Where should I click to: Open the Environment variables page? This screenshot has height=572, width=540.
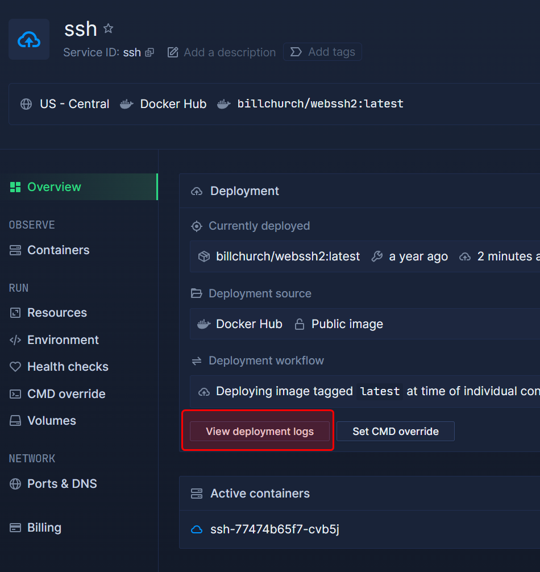click(63, 340)
